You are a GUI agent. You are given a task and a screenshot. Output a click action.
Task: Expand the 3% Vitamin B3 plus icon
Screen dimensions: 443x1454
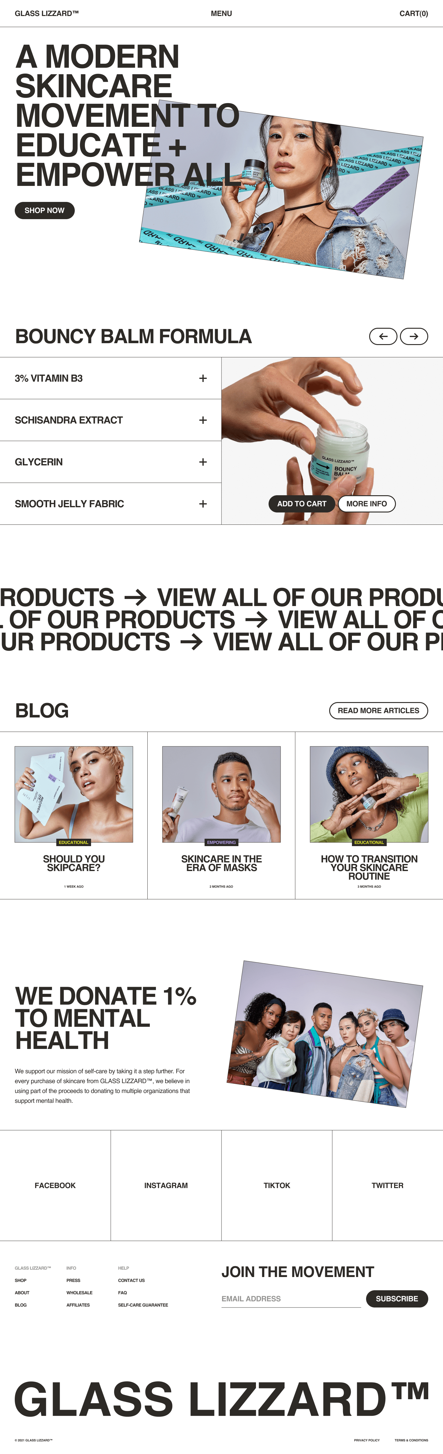click(x=203, y=378)
